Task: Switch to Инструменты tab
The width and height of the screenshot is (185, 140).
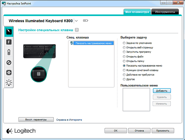Action: (x=165, y=12)
